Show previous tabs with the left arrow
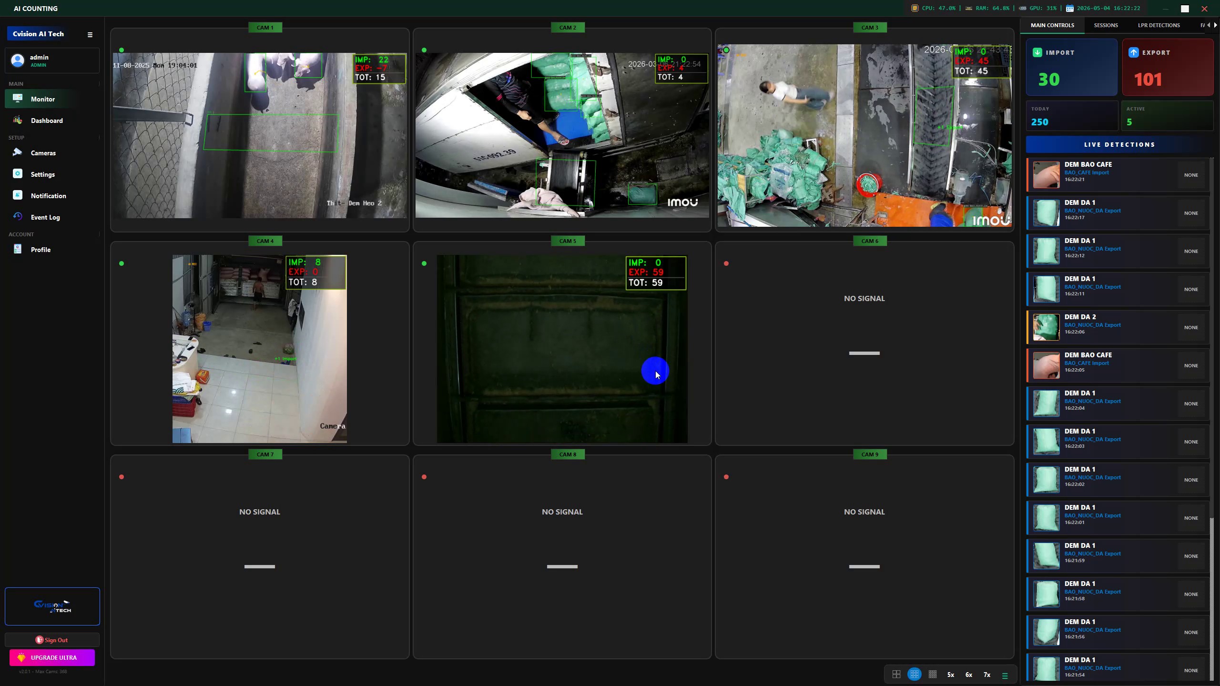 [x=1209, y=25]
